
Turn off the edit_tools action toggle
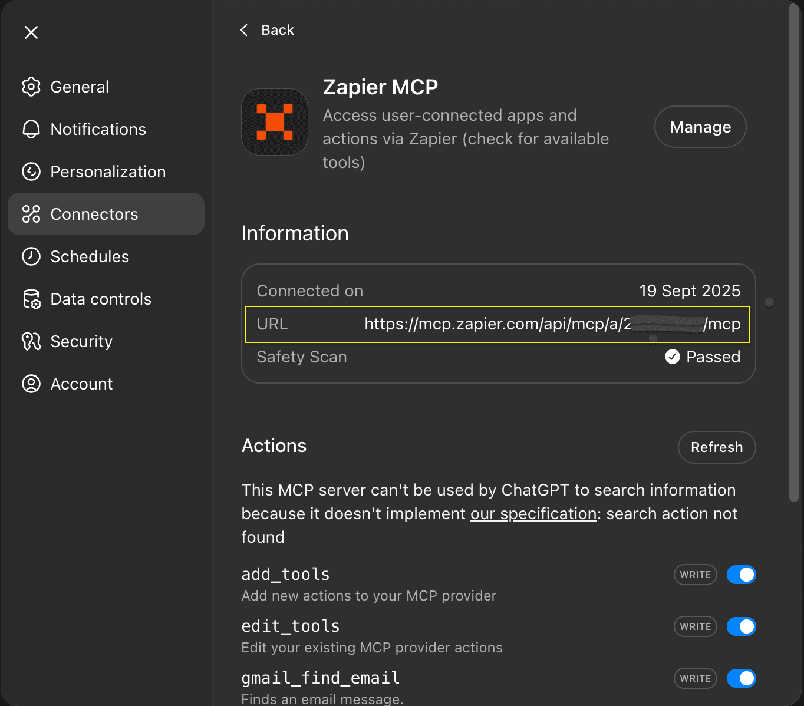[741, 626]
